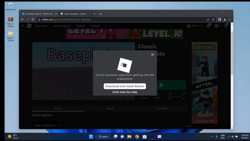Switch the ENG INTL input language

223,137
